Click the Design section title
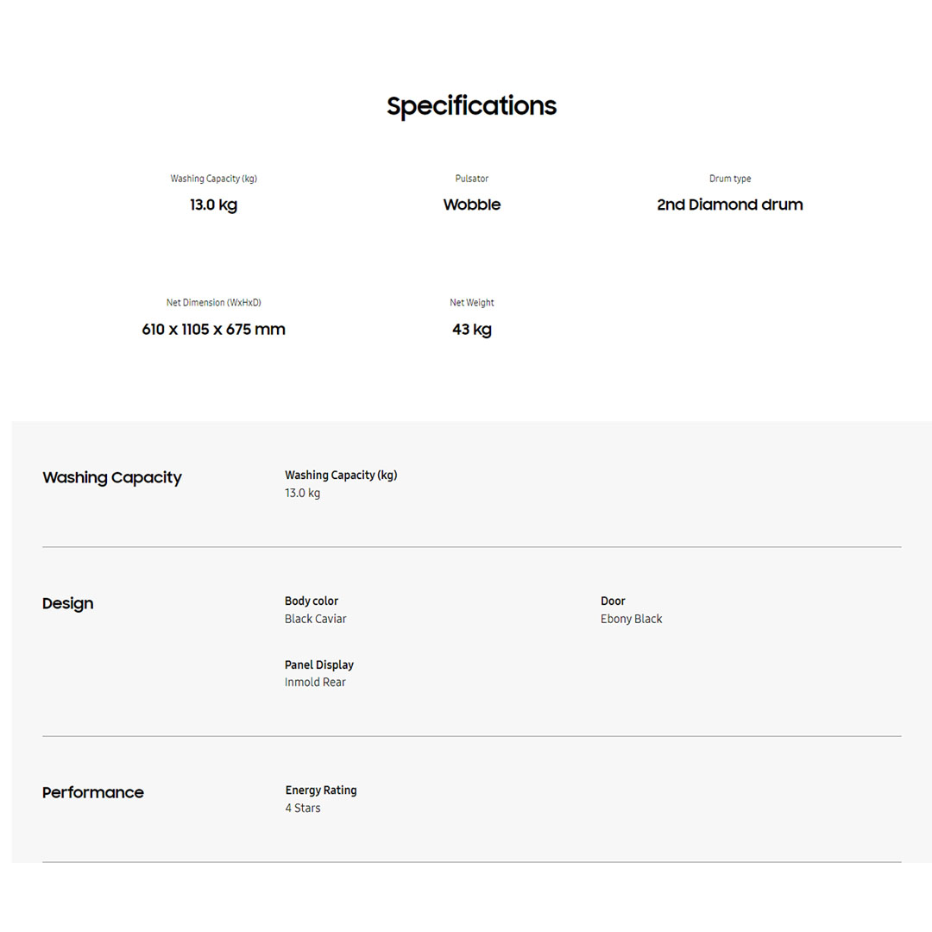 (x=67, y=604)
